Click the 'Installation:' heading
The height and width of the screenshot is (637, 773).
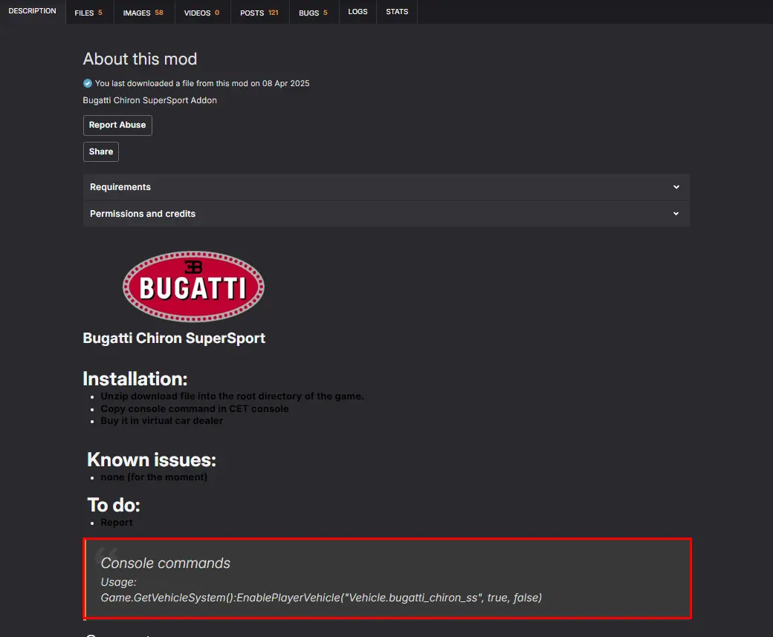(135, 379)
